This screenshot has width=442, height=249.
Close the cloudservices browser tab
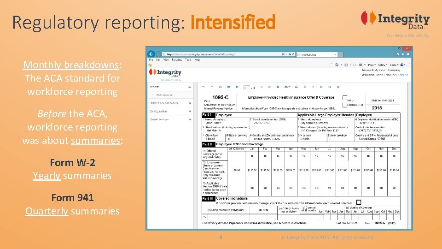[x=335, y=54]
